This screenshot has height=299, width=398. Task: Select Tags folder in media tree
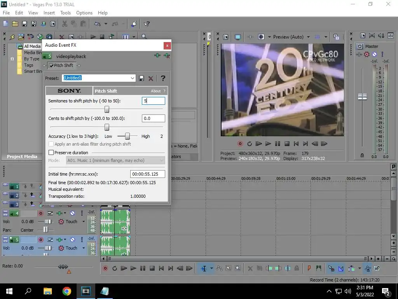pyautogui.click(x=29, y=65)
